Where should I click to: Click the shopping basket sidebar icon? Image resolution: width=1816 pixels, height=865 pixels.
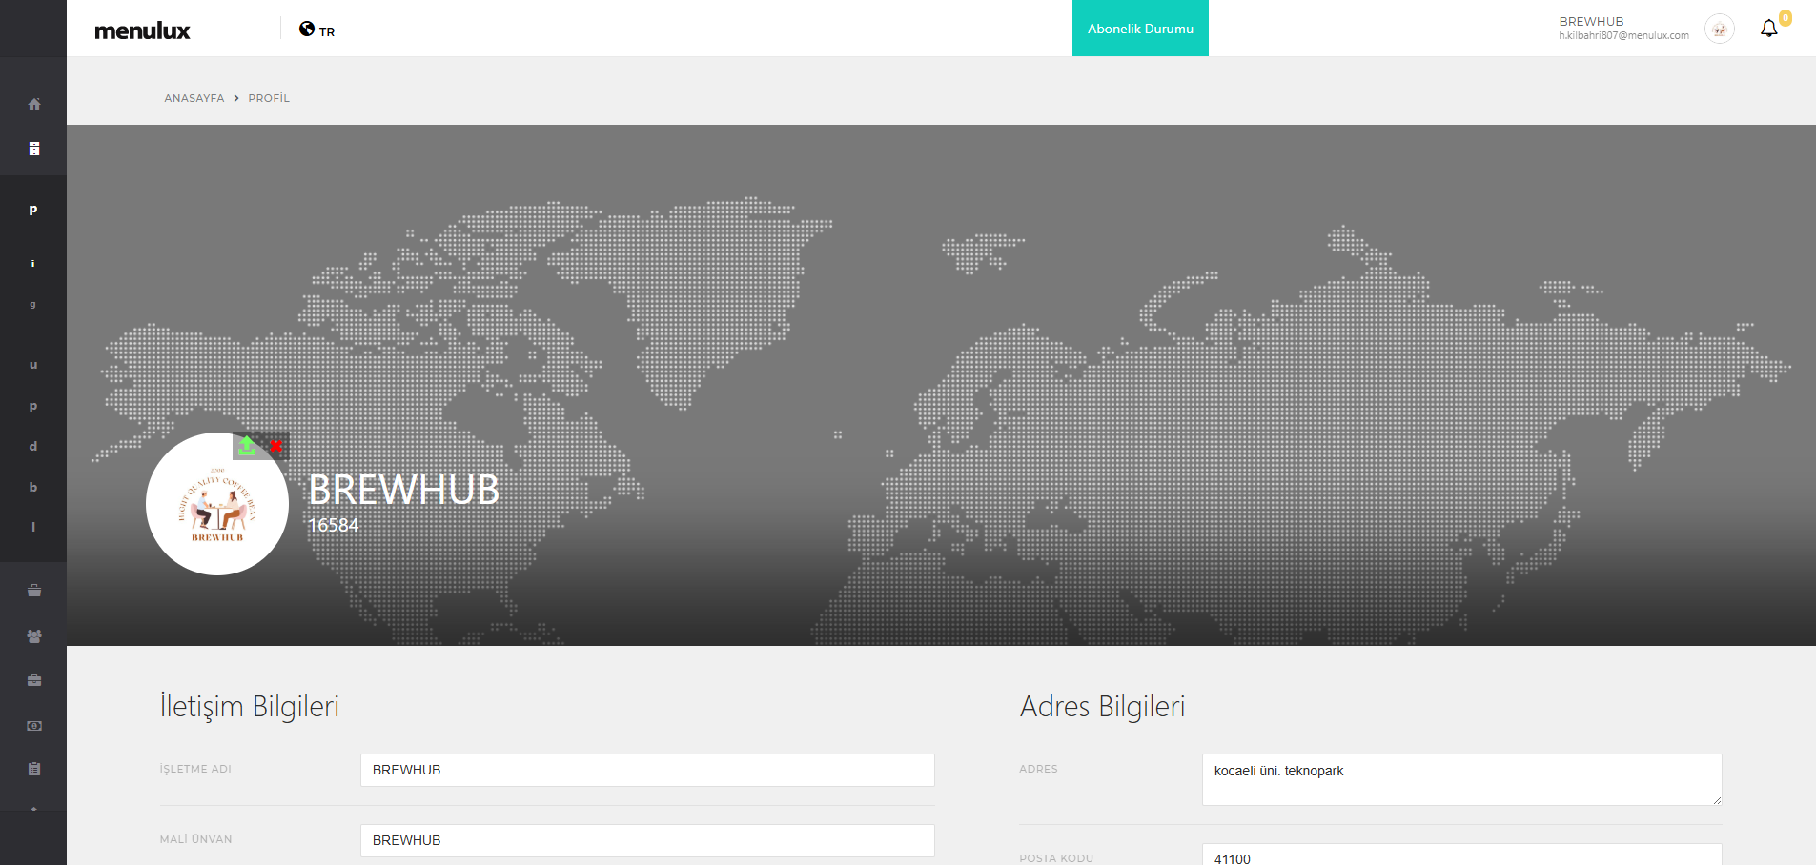(x=34, y=591)
